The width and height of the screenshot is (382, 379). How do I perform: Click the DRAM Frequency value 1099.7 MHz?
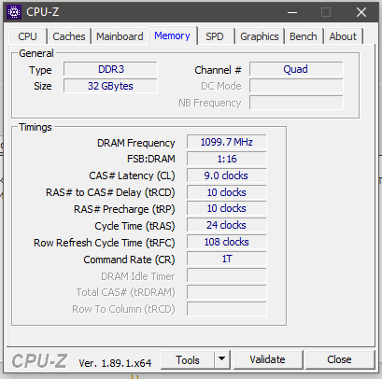[227, 142]
